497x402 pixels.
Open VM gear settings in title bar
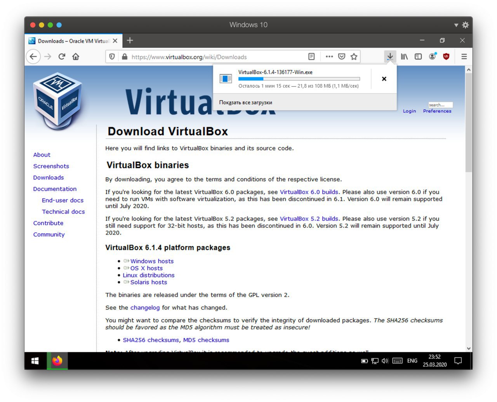coord(466,25)
